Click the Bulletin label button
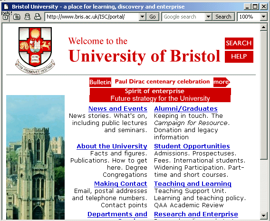 (100, 82)
